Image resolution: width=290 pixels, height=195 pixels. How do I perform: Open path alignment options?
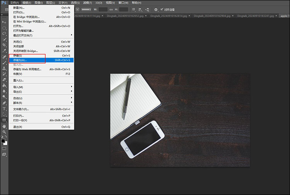pyautogui.click(x=141, y=10)
